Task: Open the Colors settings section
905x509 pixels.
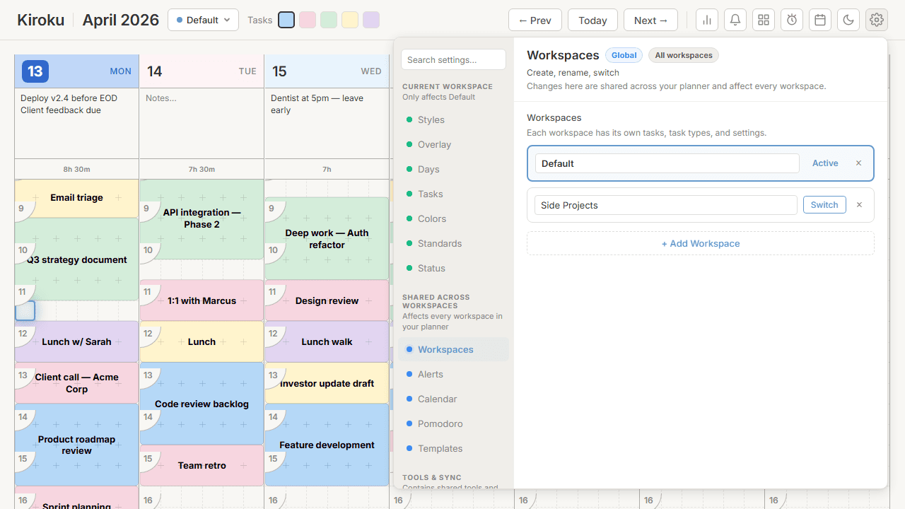Action: click(x=431, y=218)
